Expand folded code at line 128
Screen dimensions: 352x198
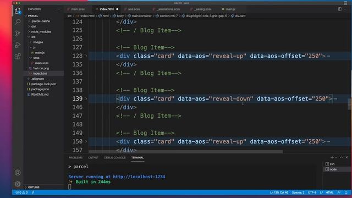pos(86,56)
